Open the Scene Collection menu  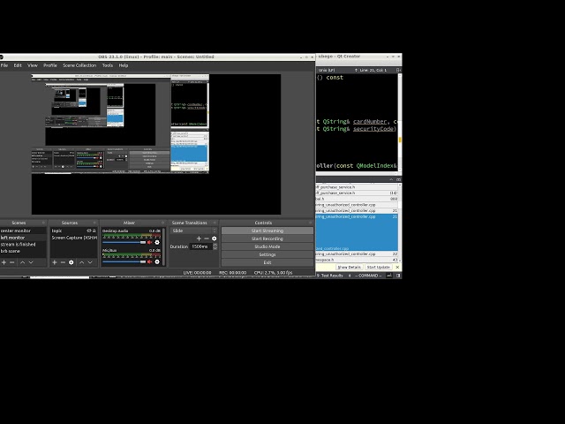79,65
